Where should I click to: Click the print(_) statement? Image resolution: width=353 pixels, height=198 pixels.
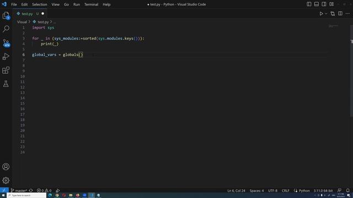[x=50, y=44]
